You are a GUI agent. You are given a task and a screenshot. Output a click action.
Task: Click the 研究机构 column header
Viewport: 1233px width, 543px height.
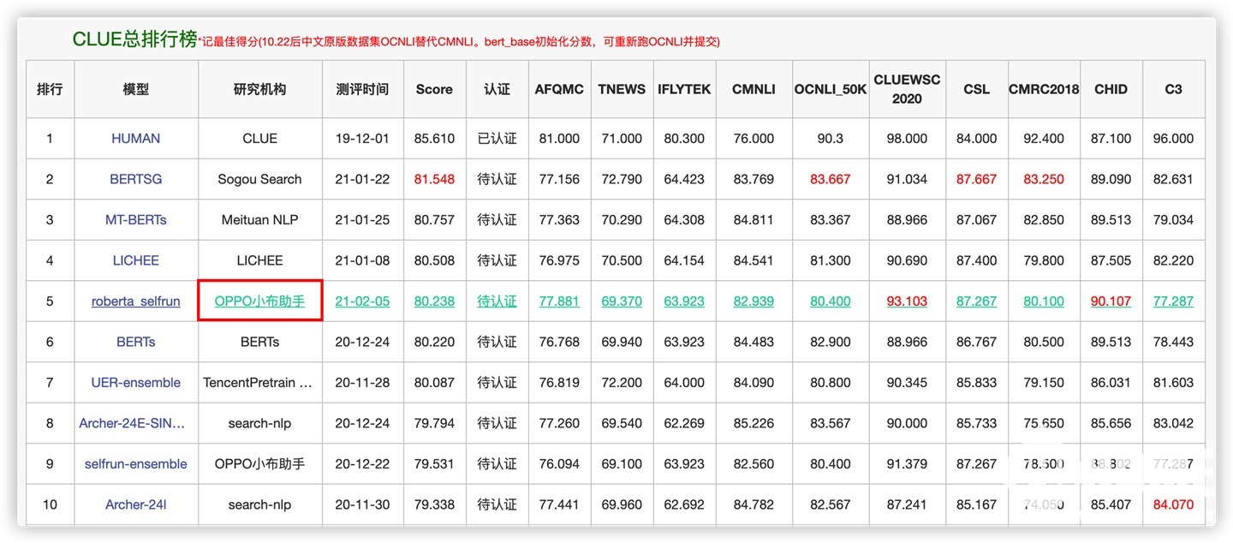[259, 89]
